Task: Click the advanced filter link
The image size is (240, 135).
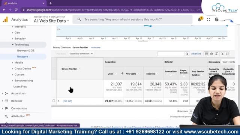Action: tap(196, 54)
